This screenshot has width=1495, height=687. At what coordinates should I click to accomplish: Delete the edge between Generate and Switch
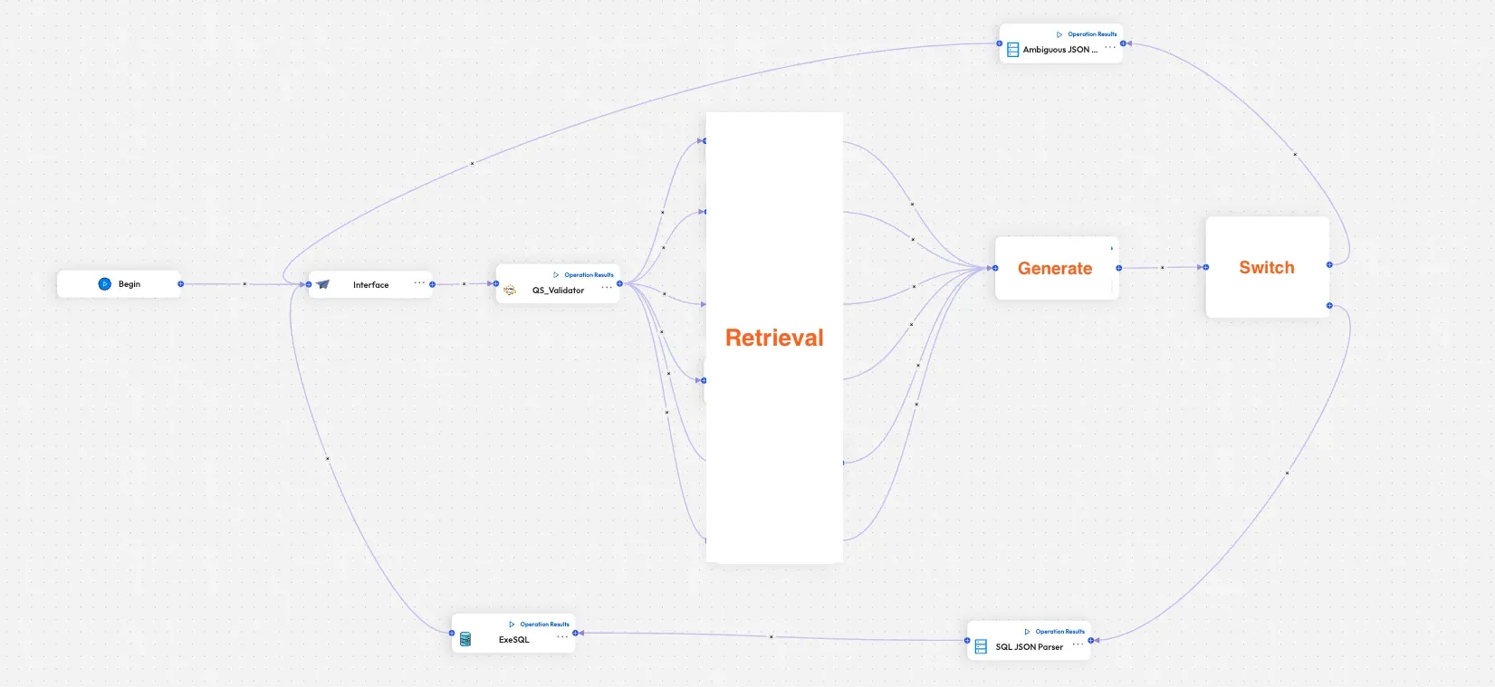click(x=1163, y=268)
